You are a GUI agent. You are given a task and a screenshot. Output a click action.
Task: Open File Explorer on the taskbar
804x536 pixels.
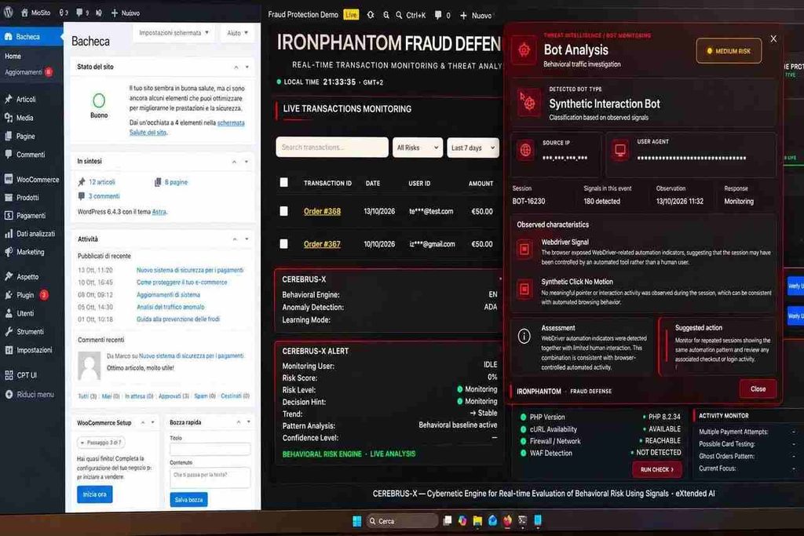pyautogui.click(x=477, y=521)
